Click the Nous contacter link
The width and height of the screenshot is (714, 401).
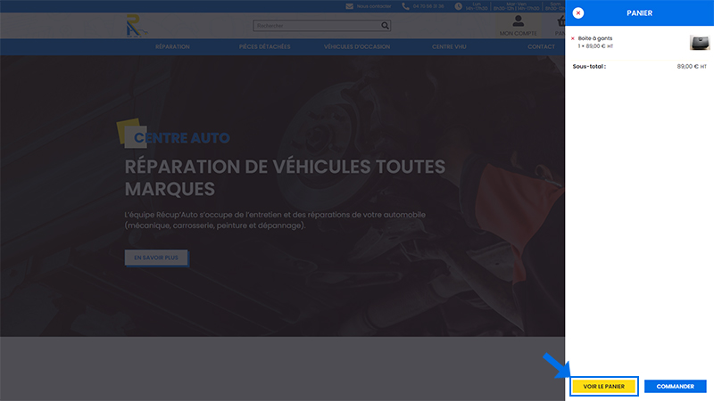pyautogui.click(x=374, y=6)
